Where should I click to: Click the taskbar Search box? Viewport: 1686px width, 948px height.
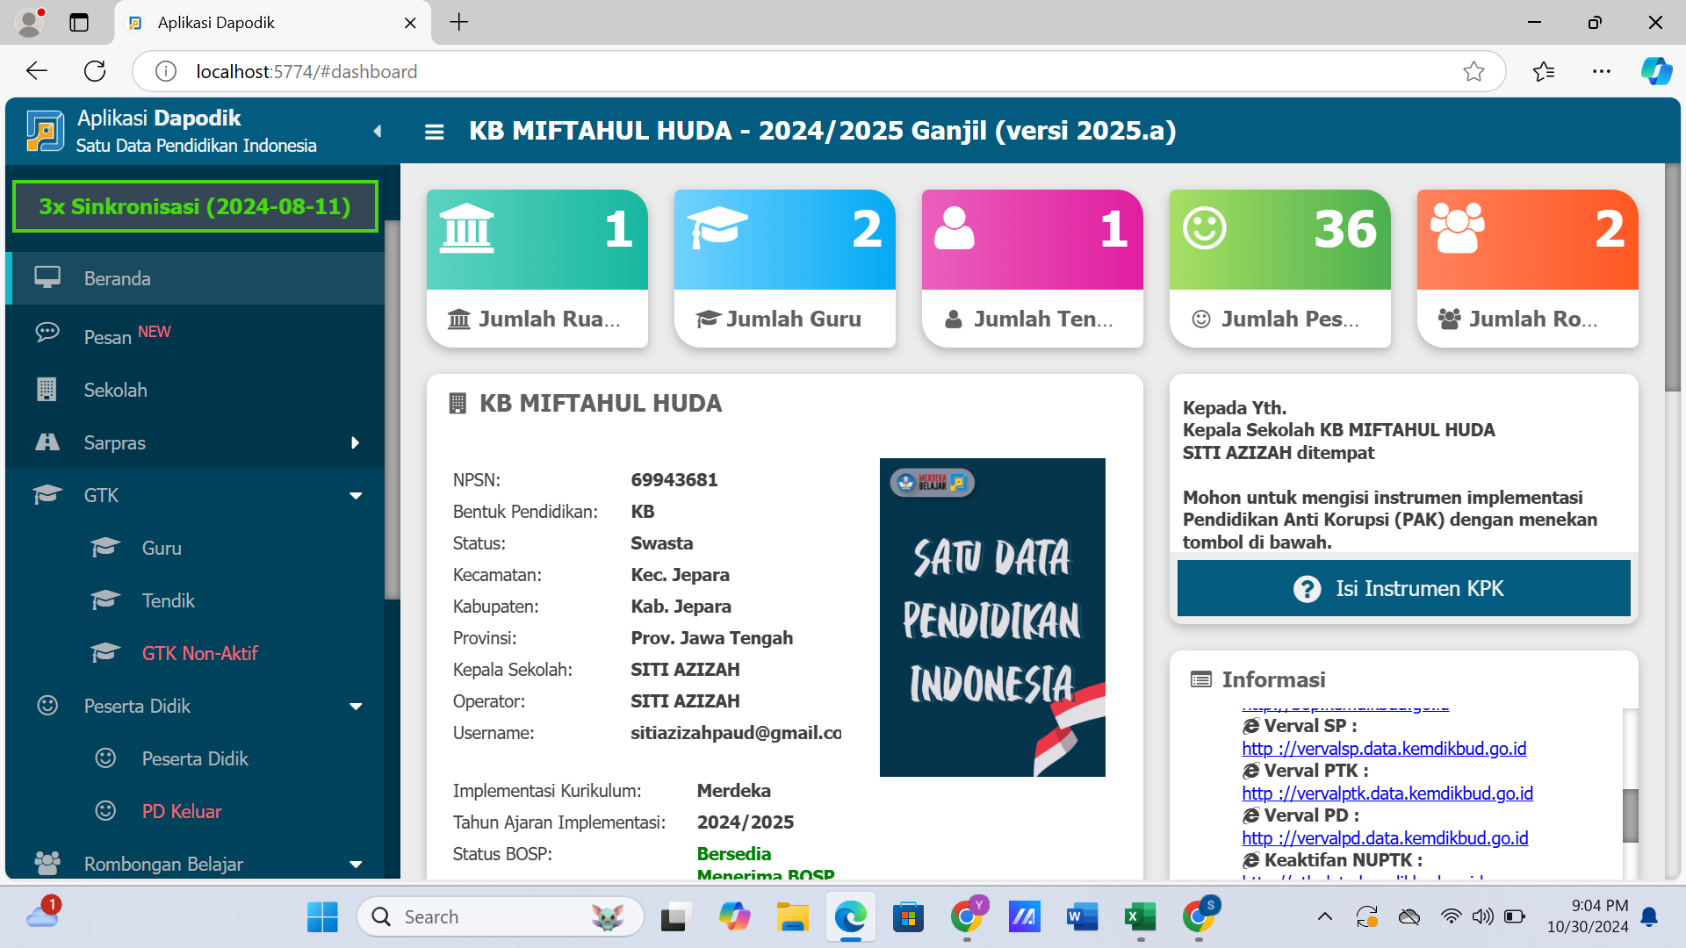[500, 917]
